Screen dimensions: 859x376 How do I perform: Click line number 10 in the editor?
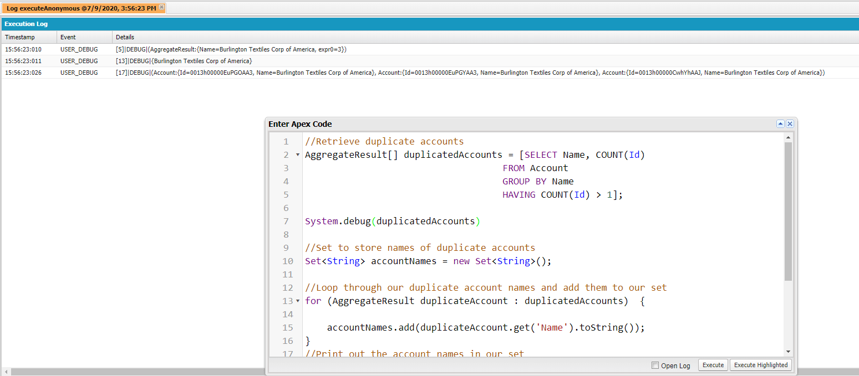287,261
